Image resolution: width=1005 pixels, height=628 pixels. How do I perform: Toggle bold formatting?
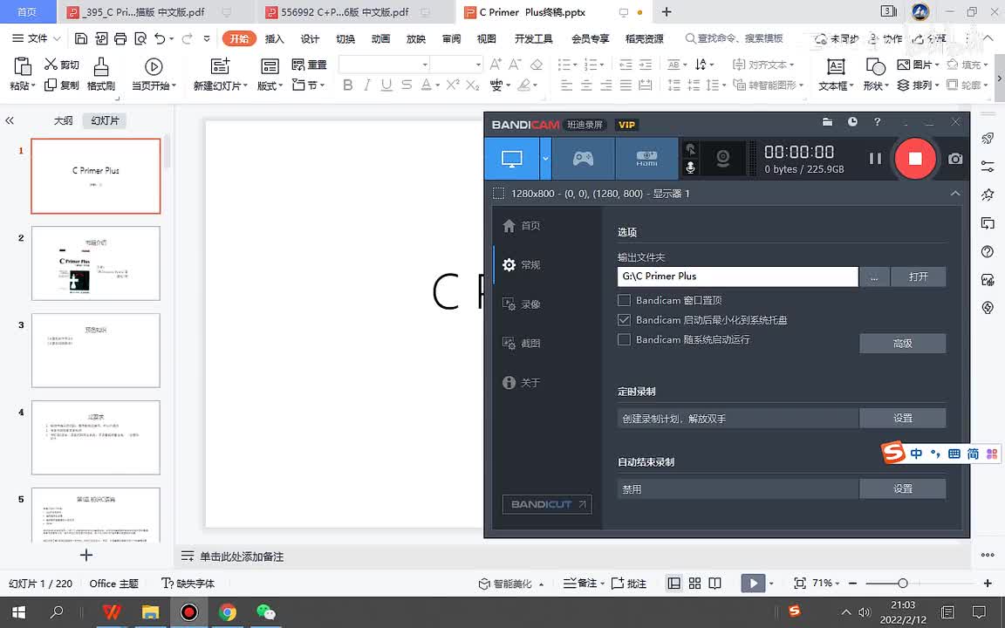pos(347,85)
